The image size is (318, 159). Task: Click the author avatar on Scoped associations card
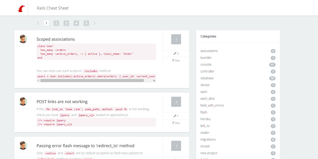(x=23, y=39)
